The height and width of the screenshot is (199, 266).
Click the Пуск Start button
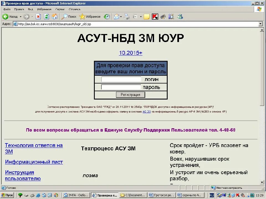tap(7, 195)
